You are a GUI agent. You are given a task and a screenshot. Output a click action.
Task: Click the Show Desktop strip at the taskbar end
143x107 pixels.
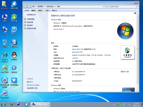pyautogui.click(x=142, y=105)
